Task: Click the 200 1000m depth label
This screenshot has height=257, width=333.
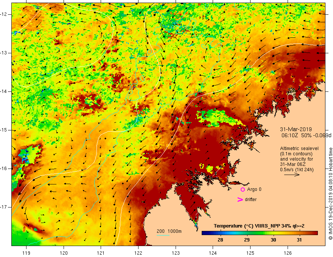Action: tap(169, 231)
